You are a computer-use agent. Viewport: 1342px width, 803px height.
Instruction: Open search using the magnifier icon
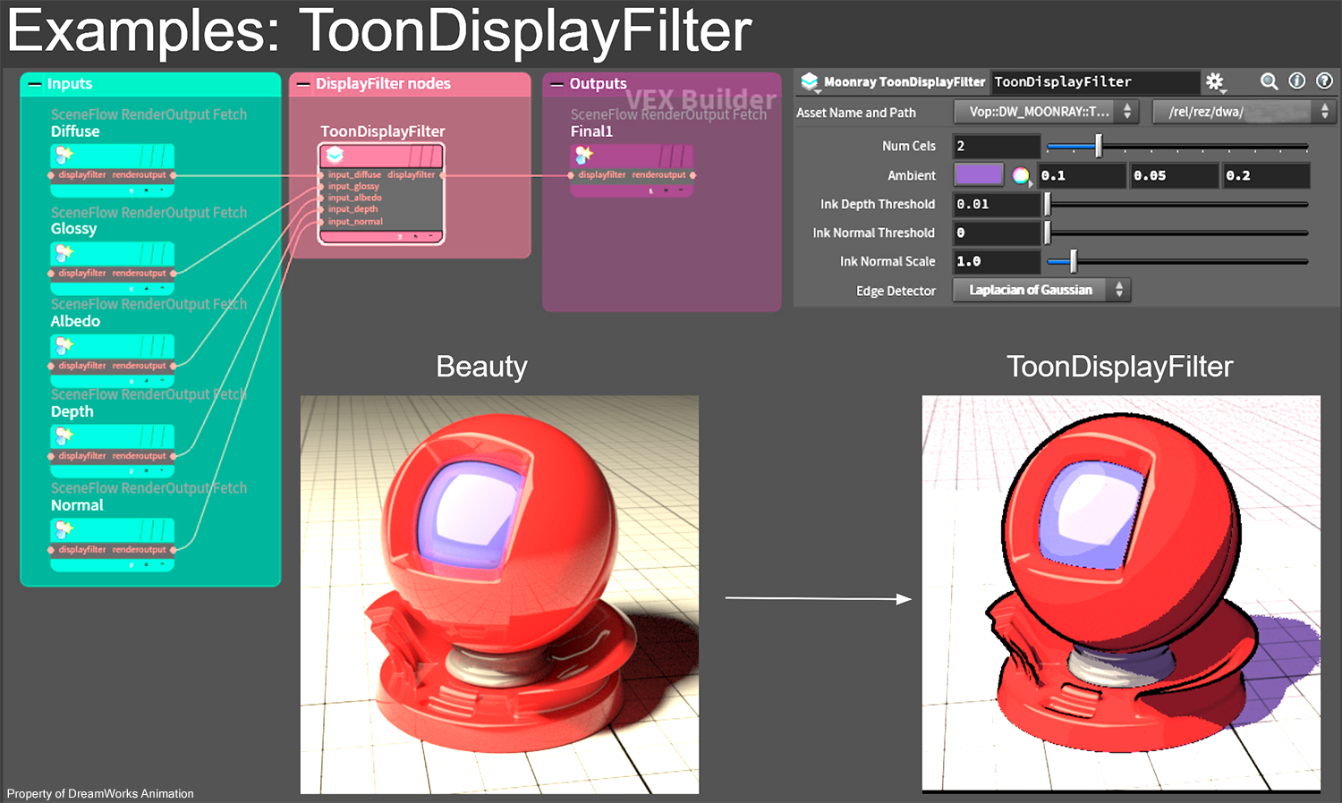pos(1270,81)
